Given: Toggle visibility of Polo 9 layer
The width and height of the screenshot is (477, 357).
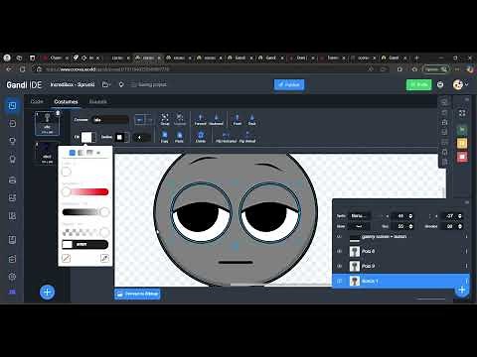Looking at the screenshot, I should pos(339,266).
